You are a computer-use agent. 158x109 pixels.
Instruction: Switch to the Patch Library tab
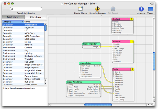tap(13, 17)
